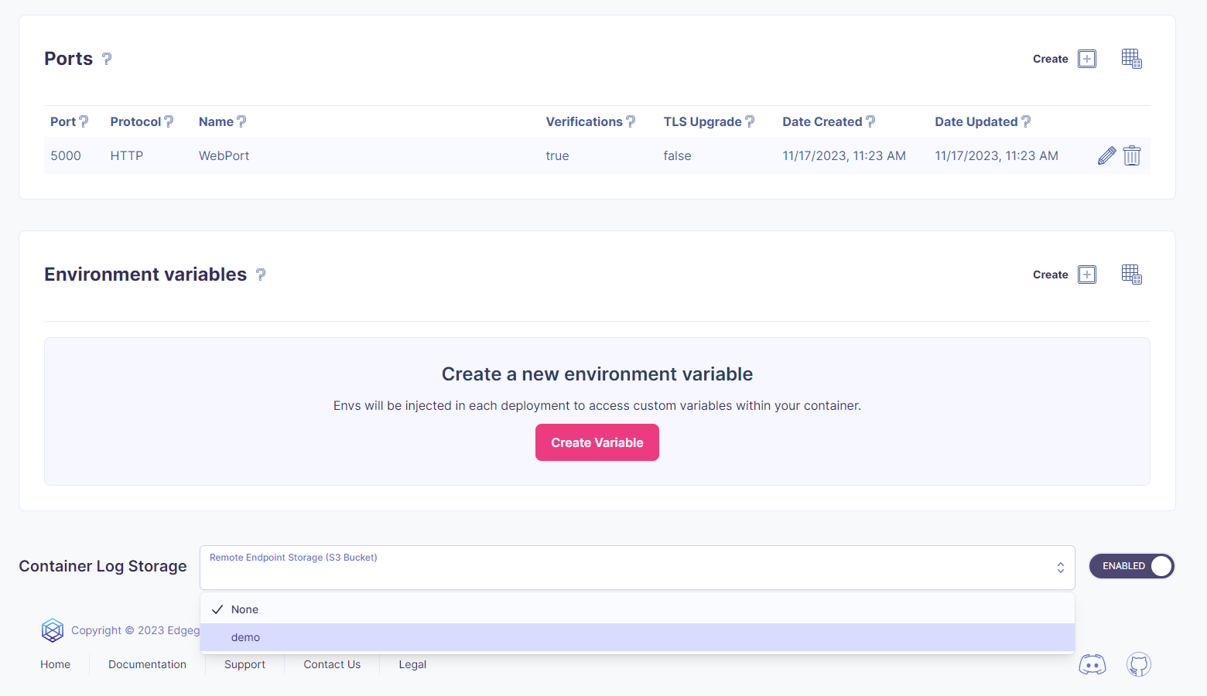The height and width of the screenshot is (696, 1207).
Task: Go to the Support footer link
Action: point(244,664)
